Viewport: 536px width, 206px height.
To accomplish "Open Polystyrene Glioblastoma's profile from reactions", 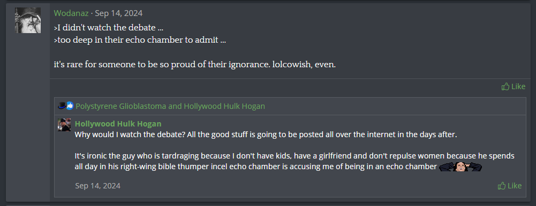I will pos(121,106).
